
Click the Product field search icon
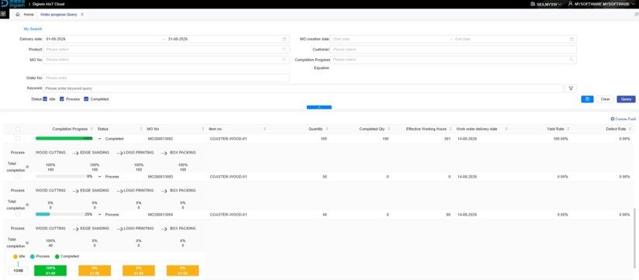tap(284, 50)
